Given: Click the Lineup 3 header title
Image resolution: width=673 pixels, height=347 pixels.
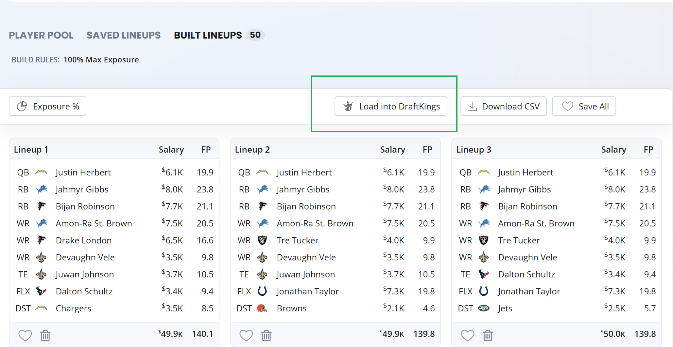Looking at the screenshot, I should [x=474, y=149].
